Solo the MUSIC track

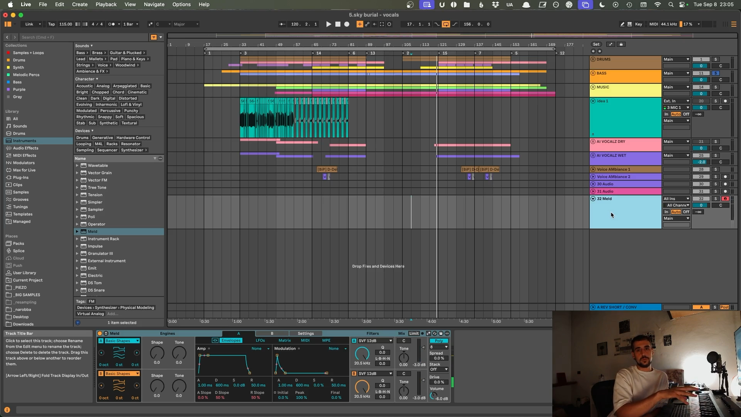716,87
